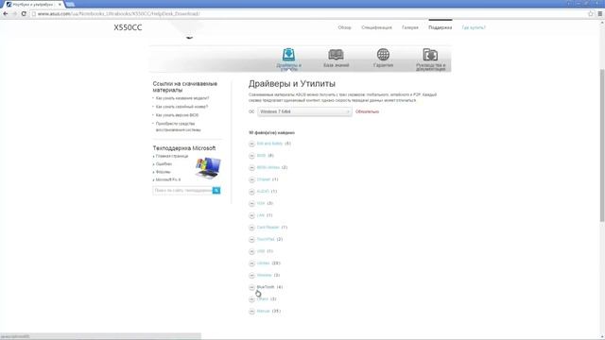Open Microsoft support Ошибки link
The height and width of the screenshot is (340, 605).
coord(164,164)
